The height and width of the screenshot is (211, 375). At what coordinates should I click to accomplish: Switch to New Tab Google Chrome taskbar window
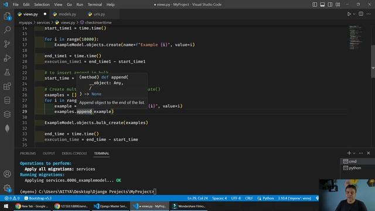(x=32, y=206)
